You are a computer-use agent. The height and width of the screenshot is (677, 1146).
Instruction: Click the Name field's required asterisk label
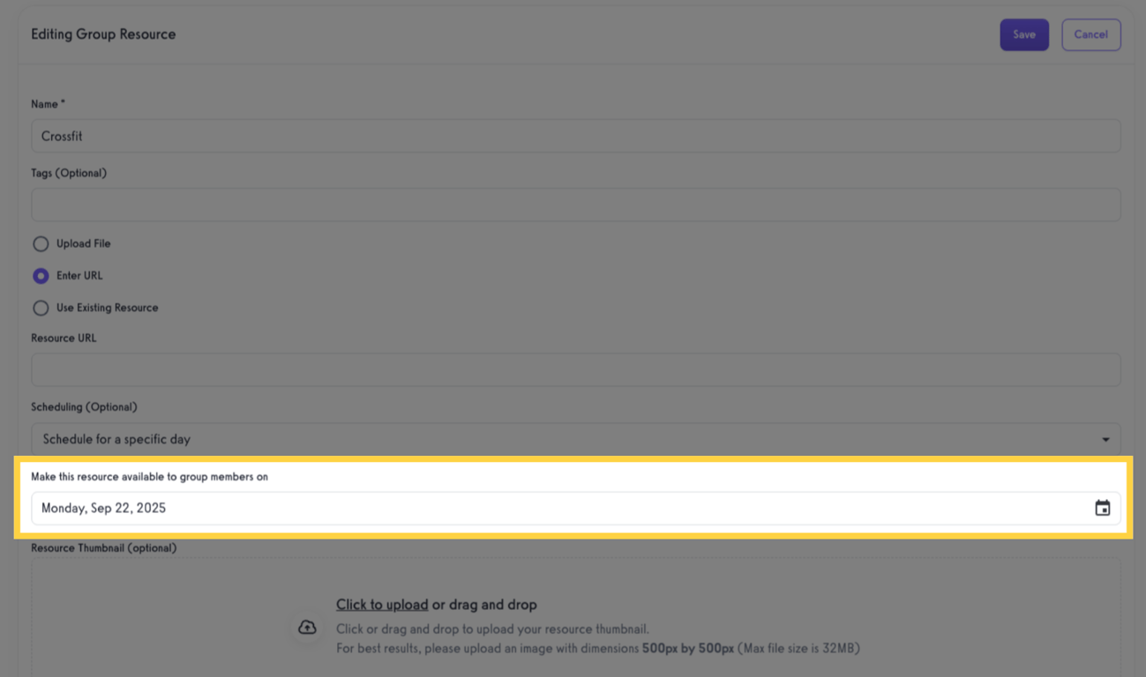pos(63,102)
